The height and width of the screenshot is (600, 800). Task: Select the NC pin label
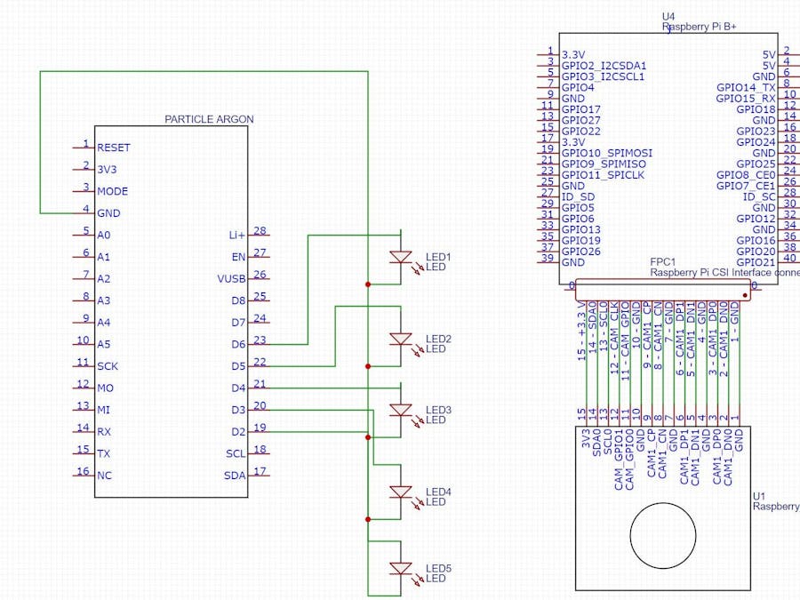(x=104, y=476)
